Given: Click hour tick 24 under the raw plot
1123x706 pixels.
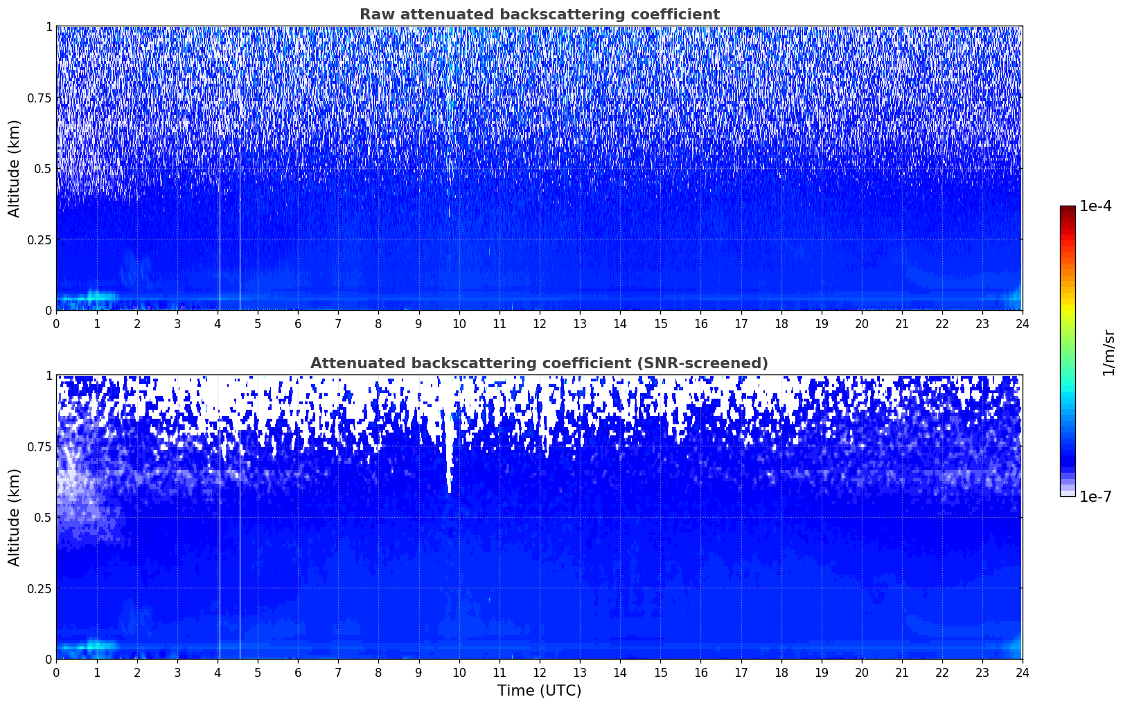Looking at the screenshot, I should click(1023, 323).
